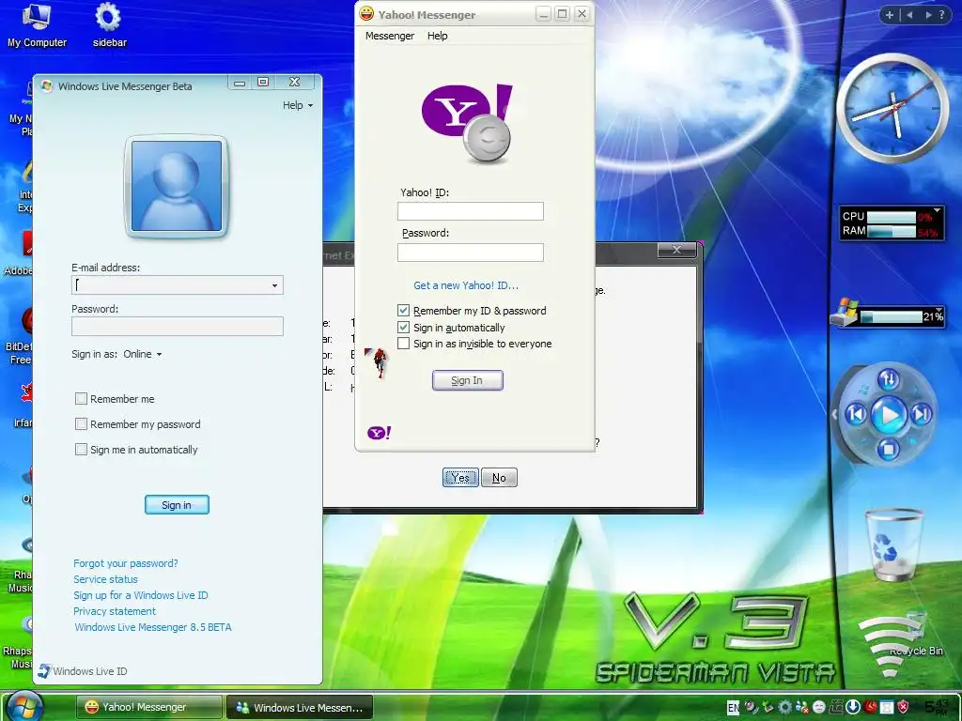Switch to Yahoo! Messenger taskbar button
962x721 pixels.
[x=149, y=707]
